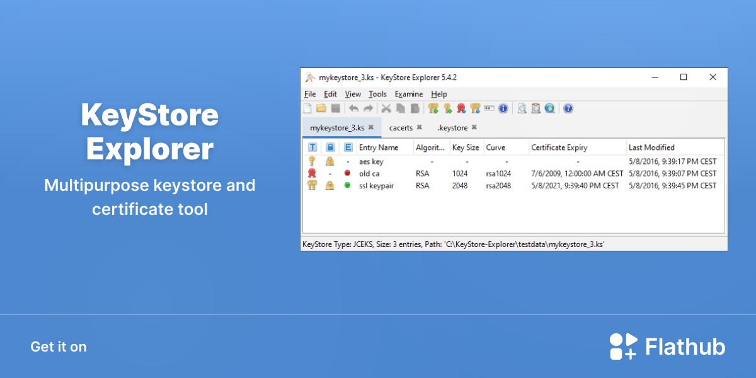Click the rsa1024 curve cell
This screenshot has width=756, height=378.
tap(498, 174)
